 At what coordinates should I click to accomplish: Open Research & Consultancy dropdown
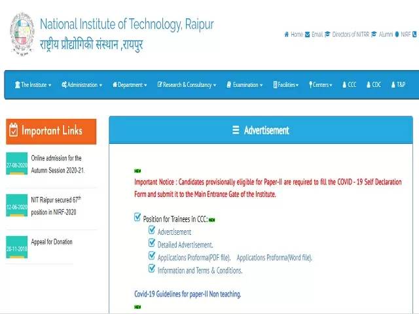[187, 85]
